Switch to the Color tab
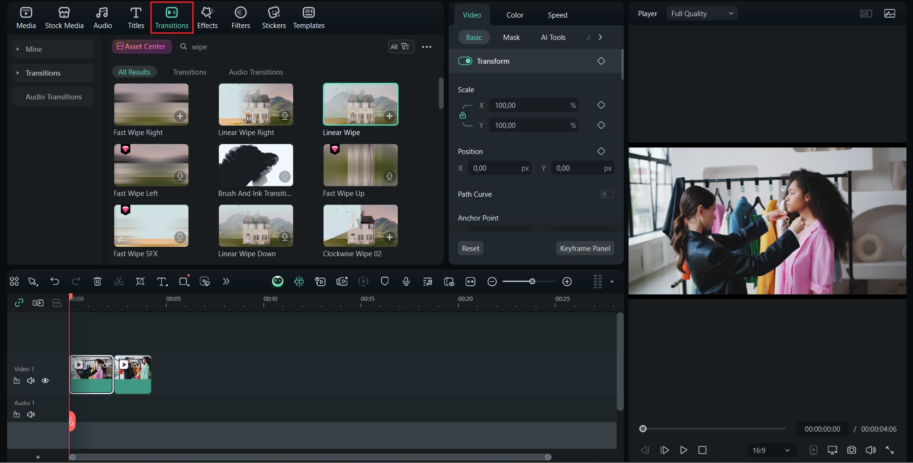 tap(515, 15)
